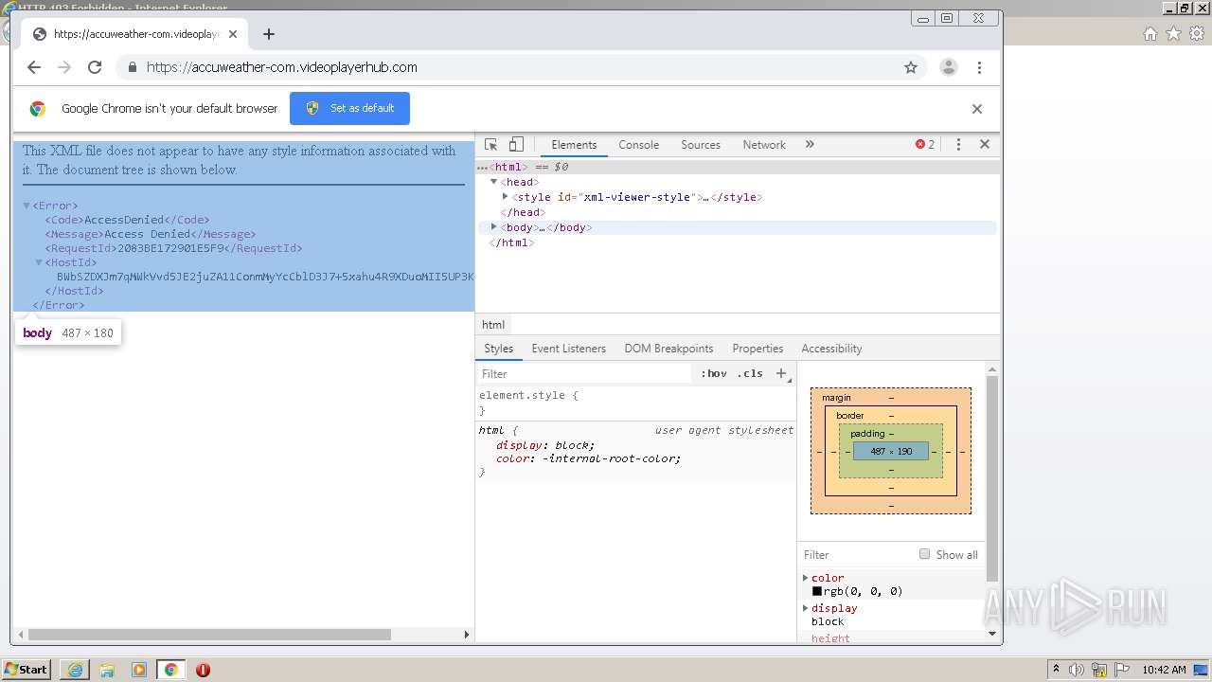Reload the page with refresh icon
The image size is (1212, 682).
[95, 67]
